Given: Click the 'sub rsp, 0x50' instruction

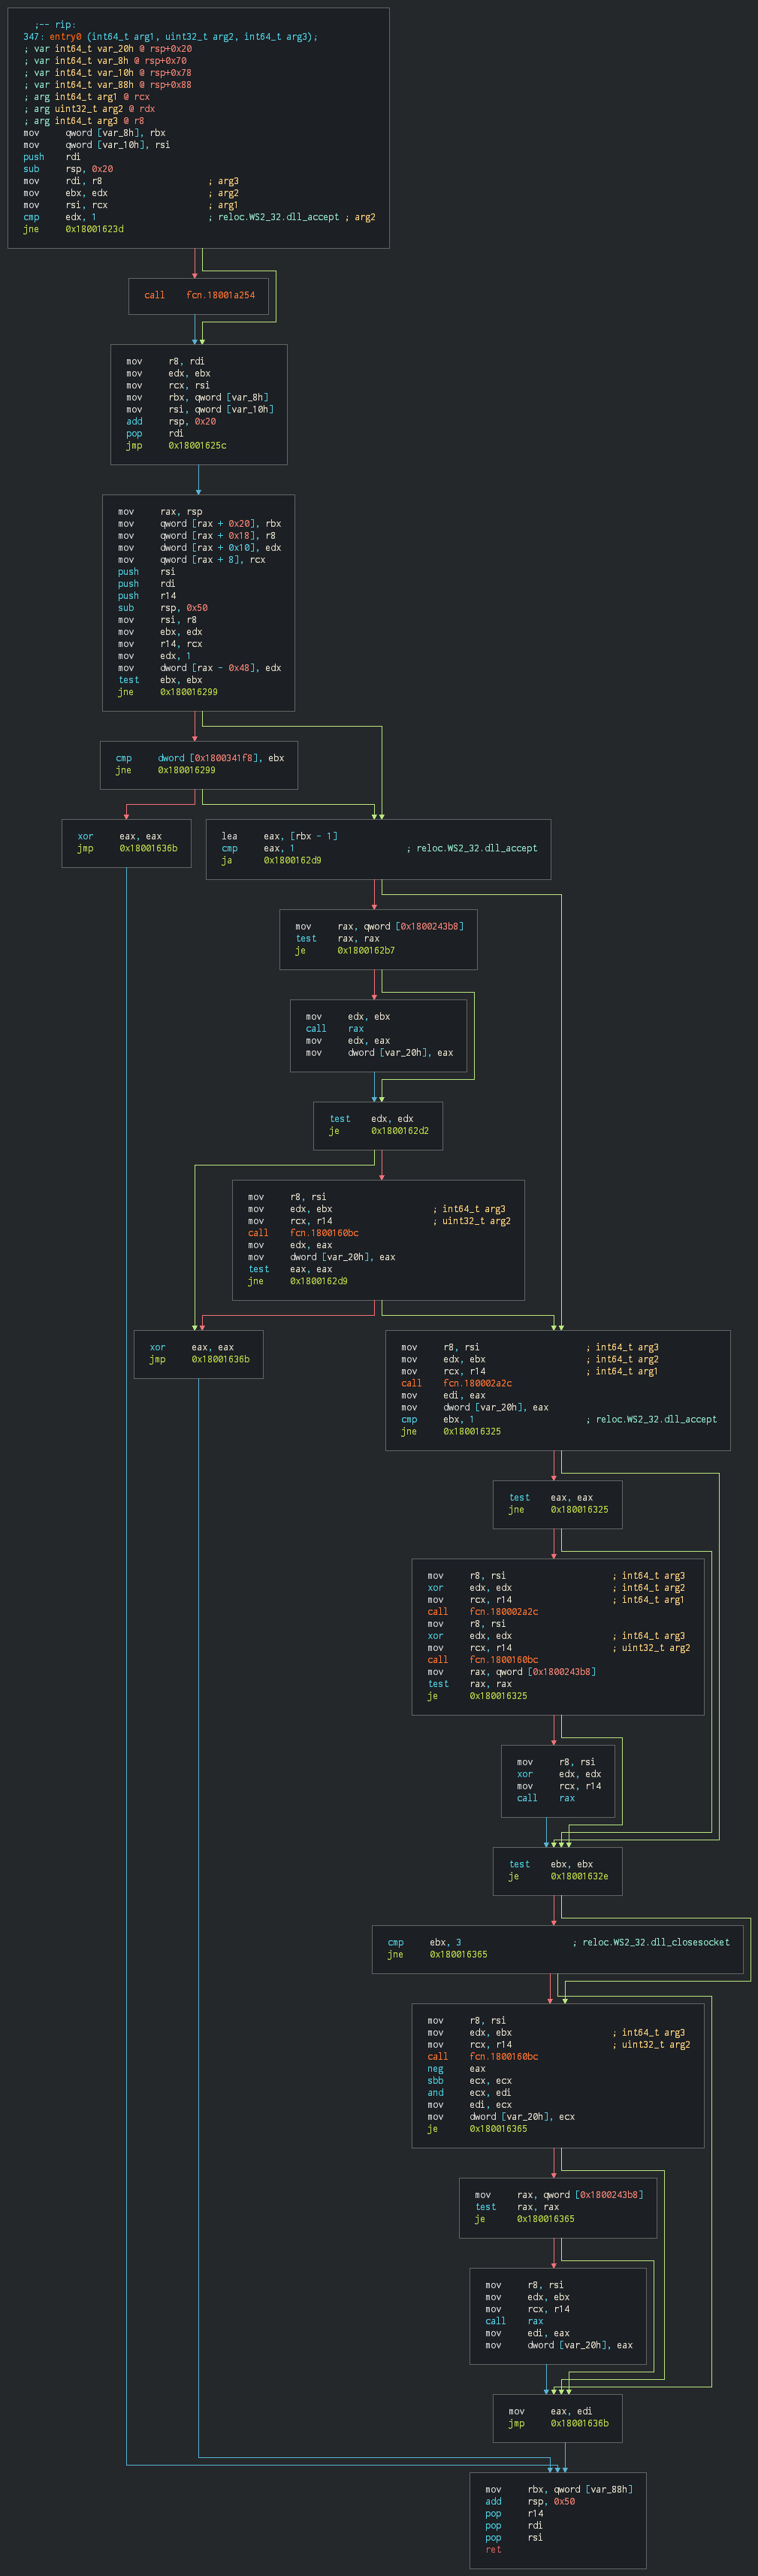Looking at the screenshot, I should click(x=163, y=607).
